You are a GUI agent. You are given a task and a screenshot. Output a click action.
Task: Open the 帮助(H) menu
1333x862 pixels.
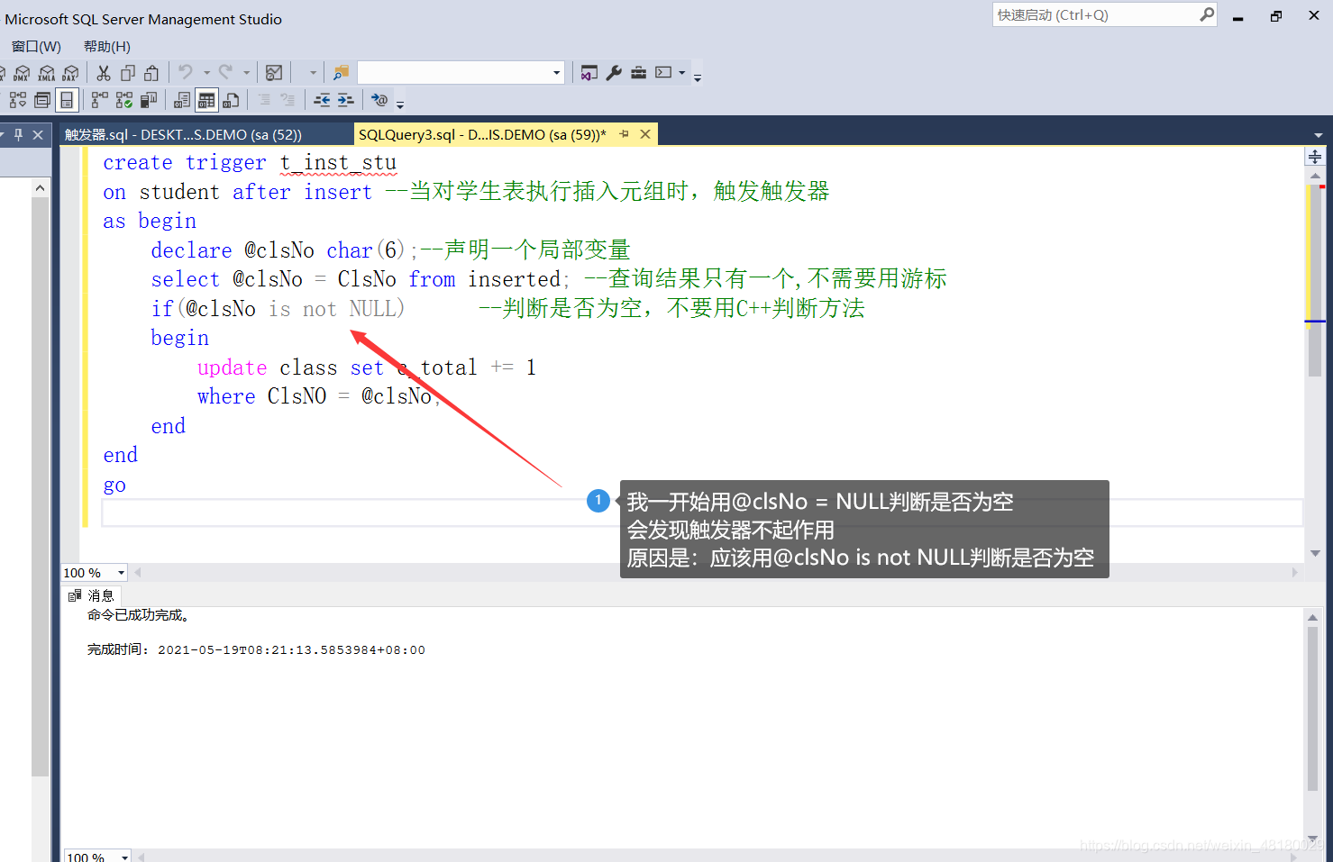[107, 46]
